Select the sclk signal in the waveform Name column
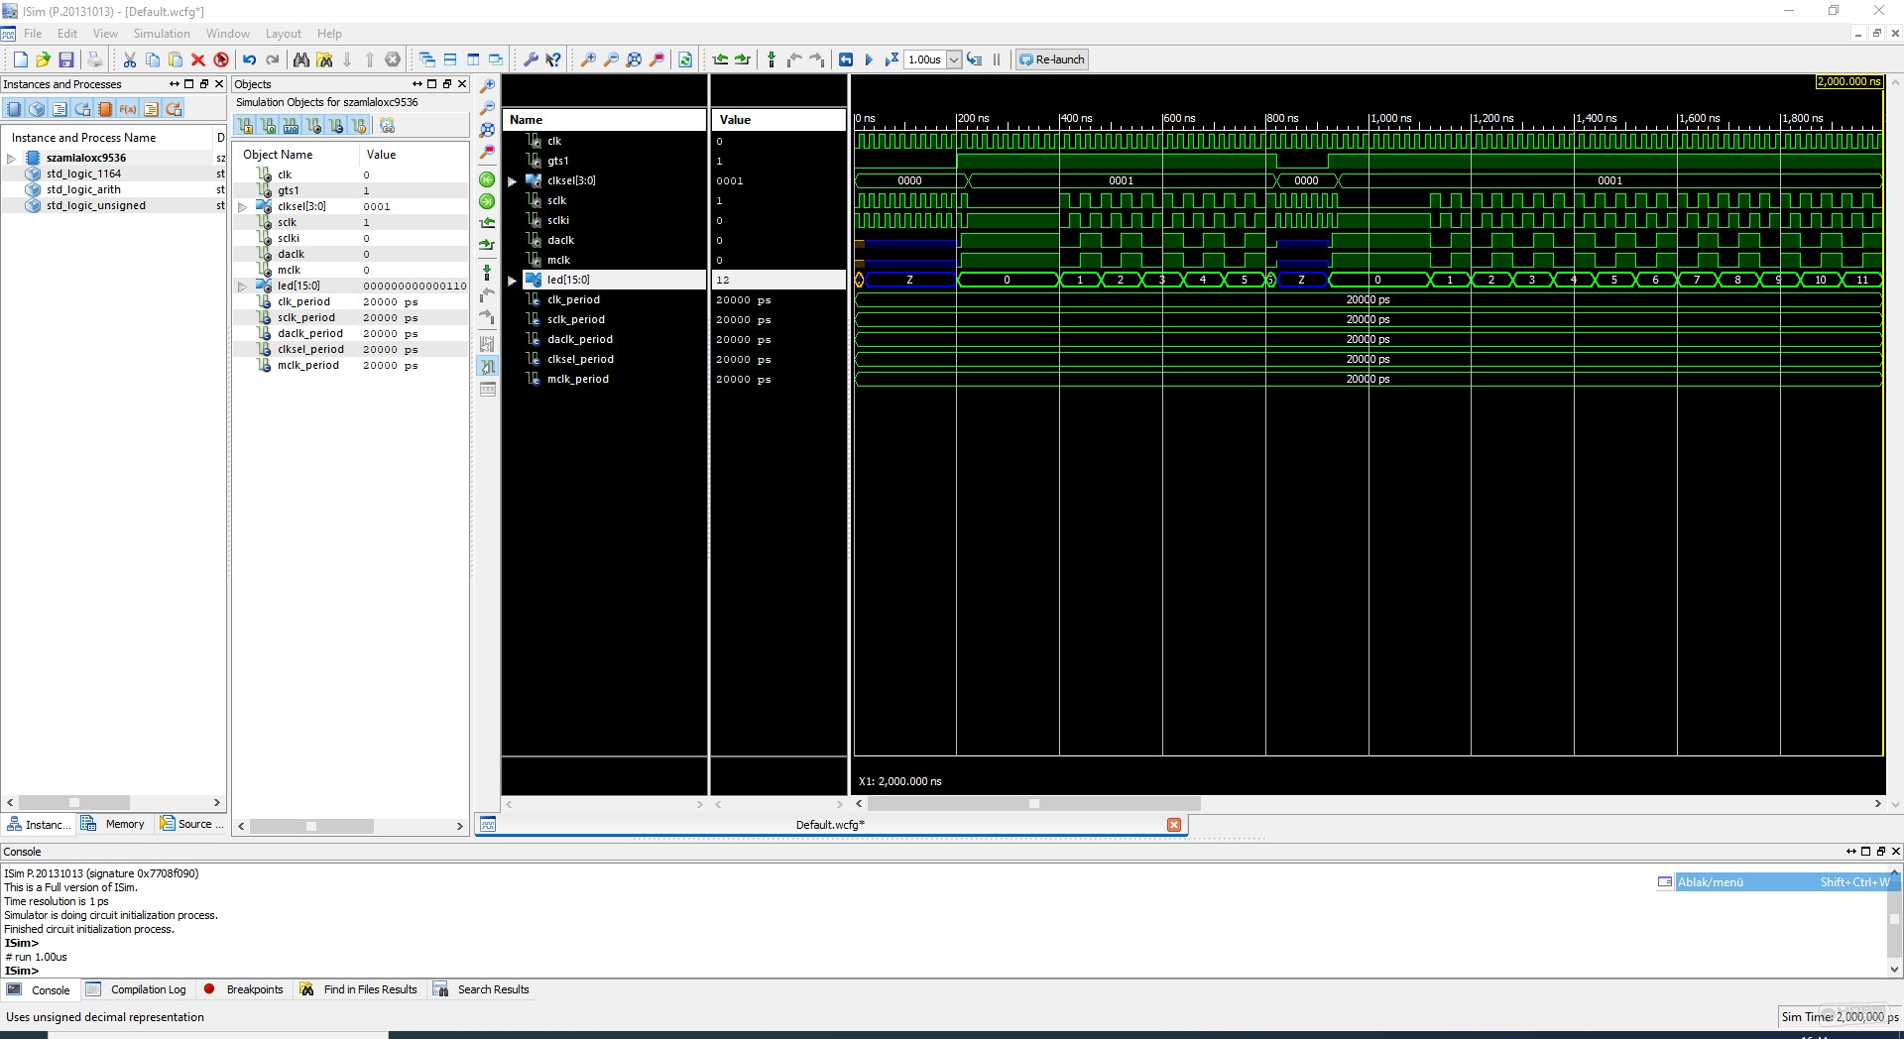 (x=556, y=200)
